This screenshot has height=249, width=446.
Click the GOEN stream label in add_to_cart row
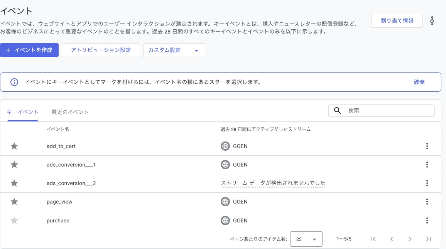pos(240,146)
